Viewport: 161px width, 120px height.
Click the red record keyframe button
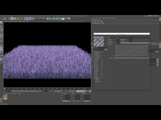(69, 91)
